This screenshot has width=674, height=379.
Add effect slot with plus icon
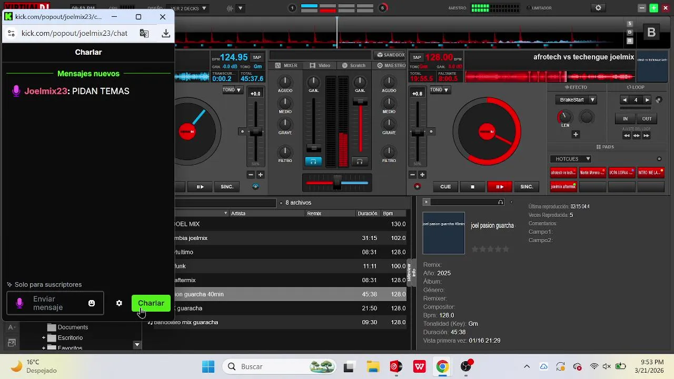pos(576,135)
